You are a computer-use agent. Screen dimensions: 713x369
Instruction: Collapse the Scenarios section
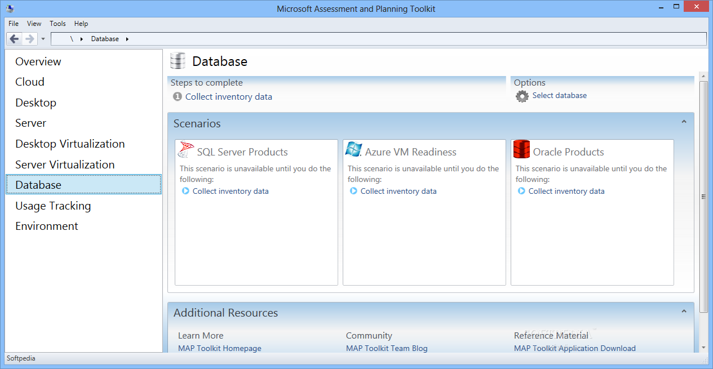[684, 122]
